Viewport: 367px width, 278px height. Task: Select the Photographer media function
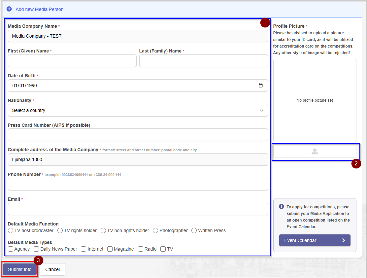(156, 230)
